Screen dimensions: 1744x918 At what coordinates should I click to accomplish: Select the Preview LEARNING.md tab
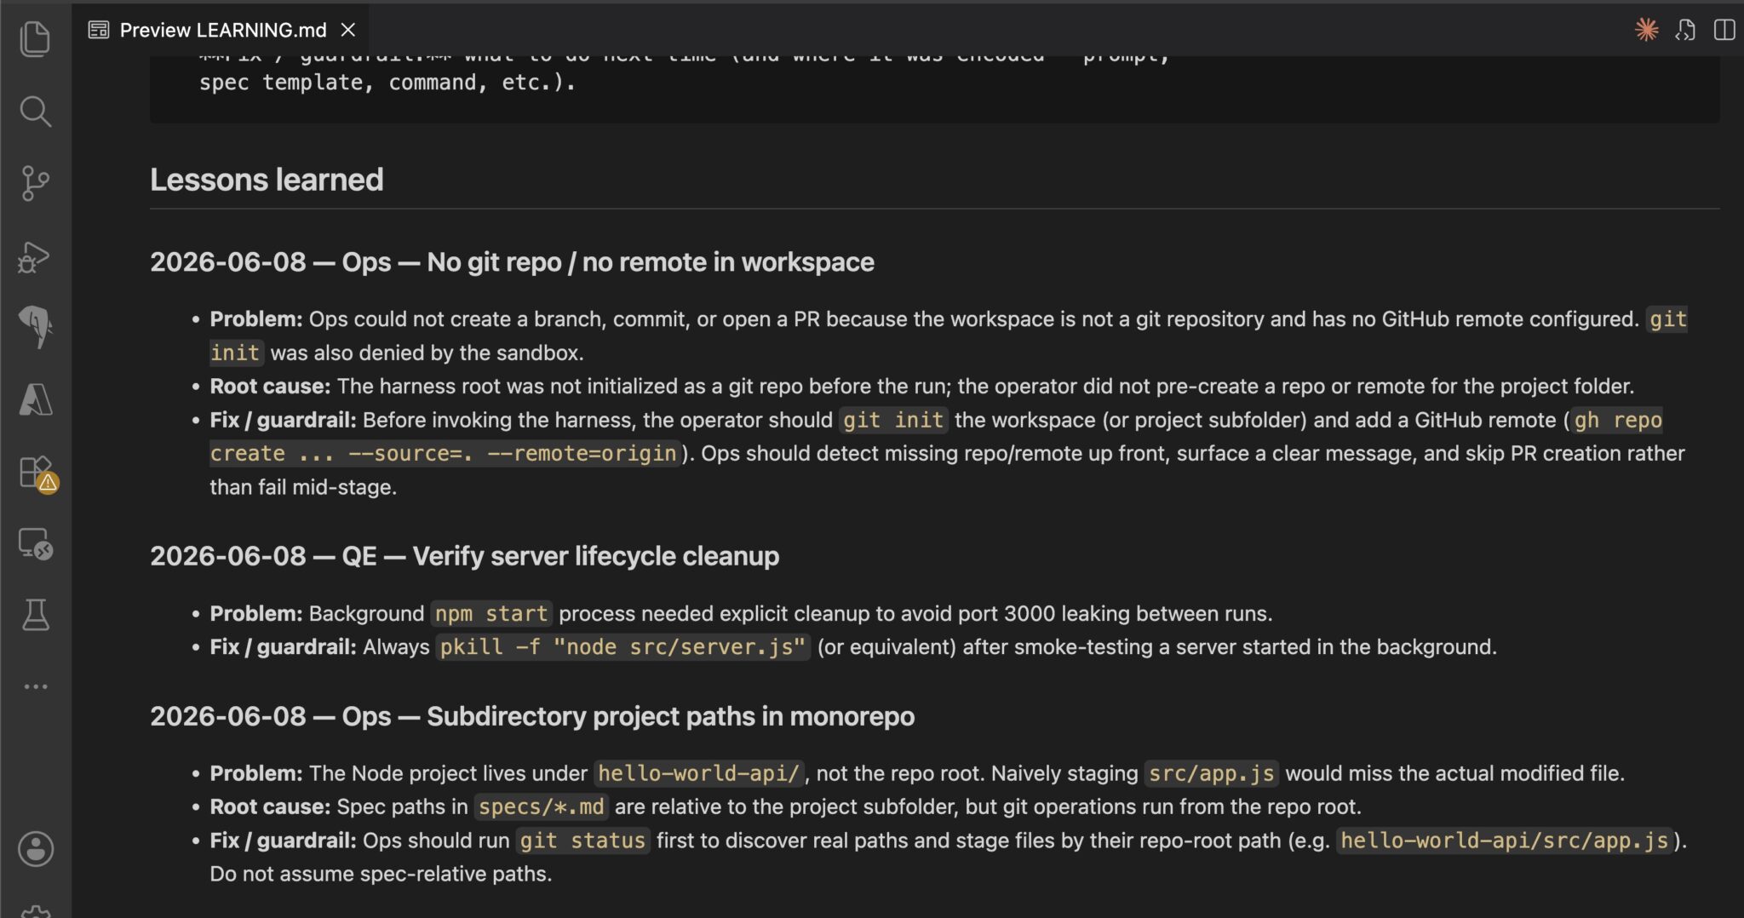click(221, 30)
